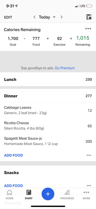Screen dimensions: 96x209
Task: Open Snacks section more options dots
Action: (x=89, y=185)
